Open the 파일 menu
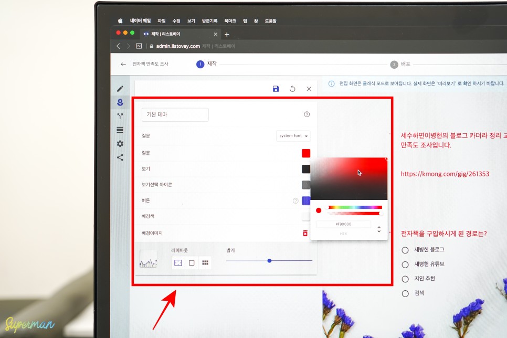The width and height of the screenshot is (507, 338). (161, 20)
